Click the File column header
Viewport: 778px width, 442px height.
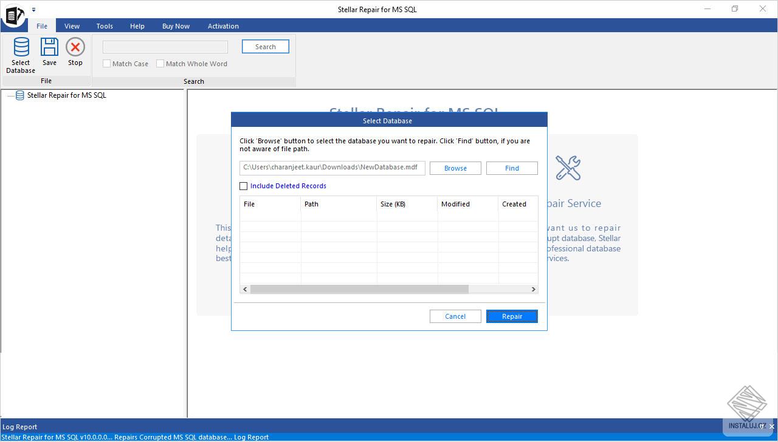[x=270, y=204]
